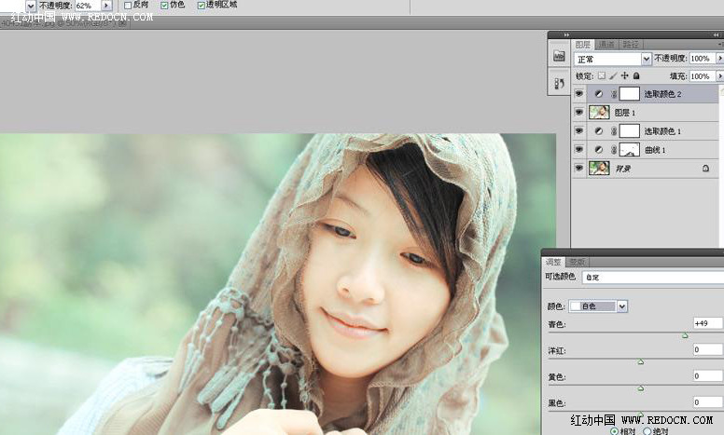
Task: Select the 相对 radio button
Action: coord(614,431)
